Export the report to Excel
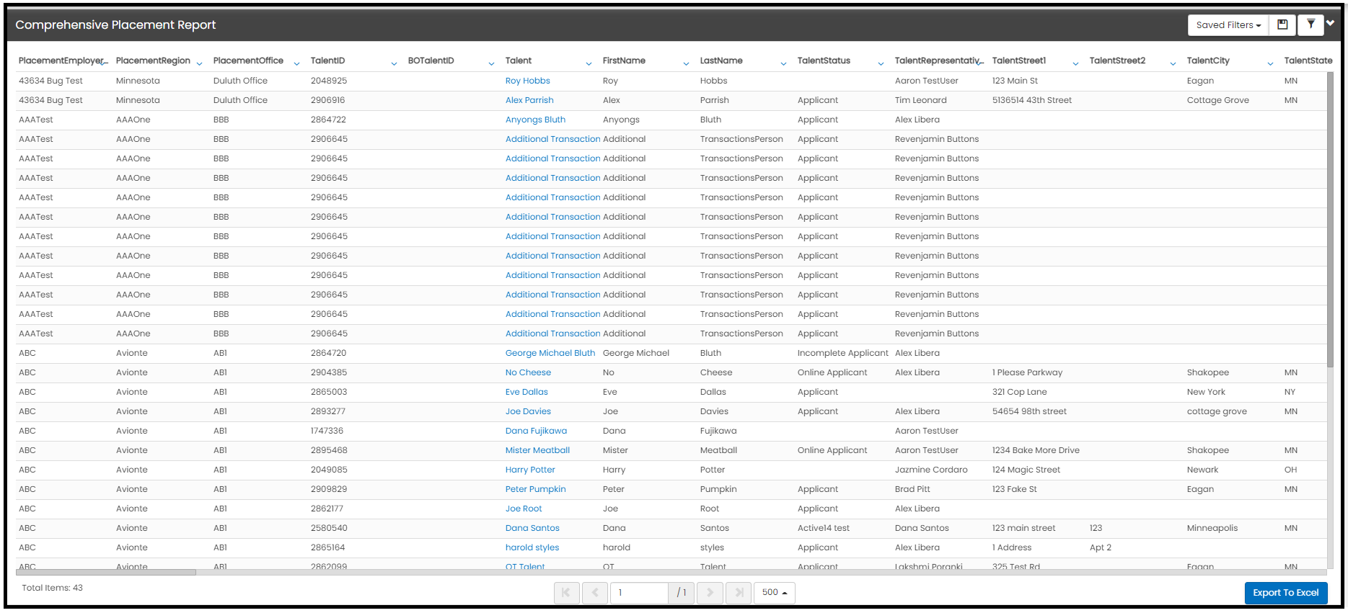Screen dimensions: 1348x613 click(1286, 593)
